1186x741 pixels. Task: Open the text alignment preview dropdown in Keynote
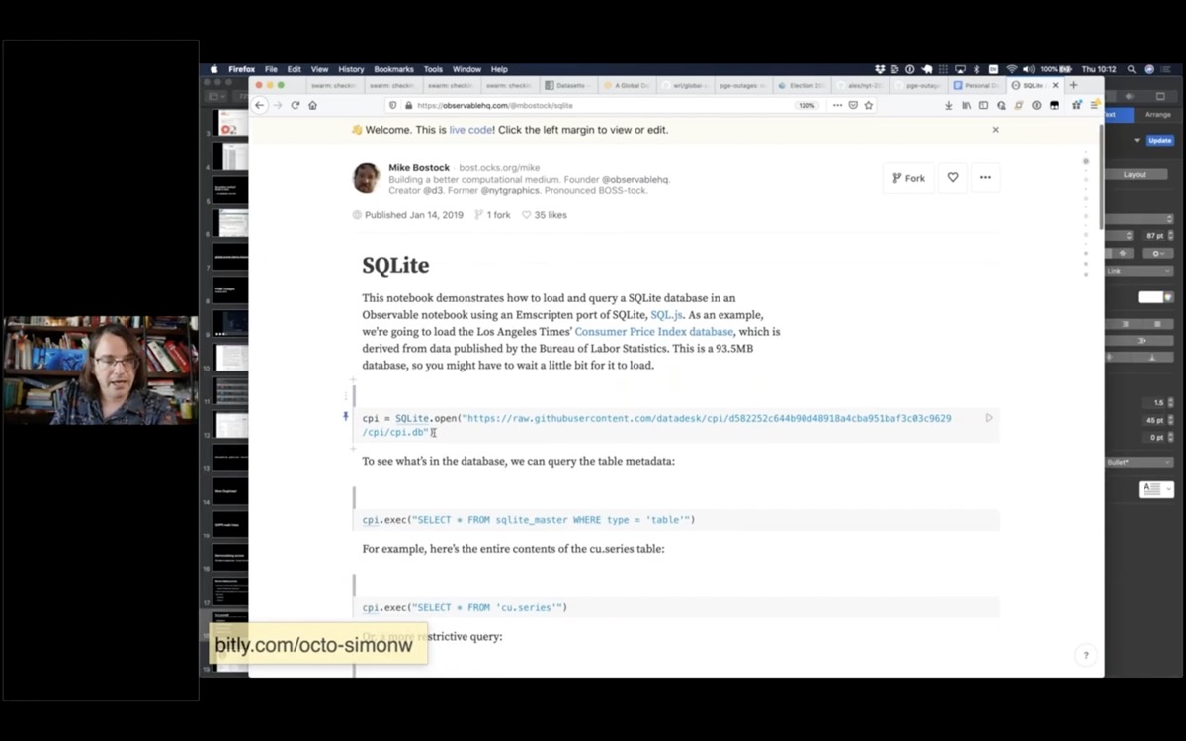coord(1156,489)
